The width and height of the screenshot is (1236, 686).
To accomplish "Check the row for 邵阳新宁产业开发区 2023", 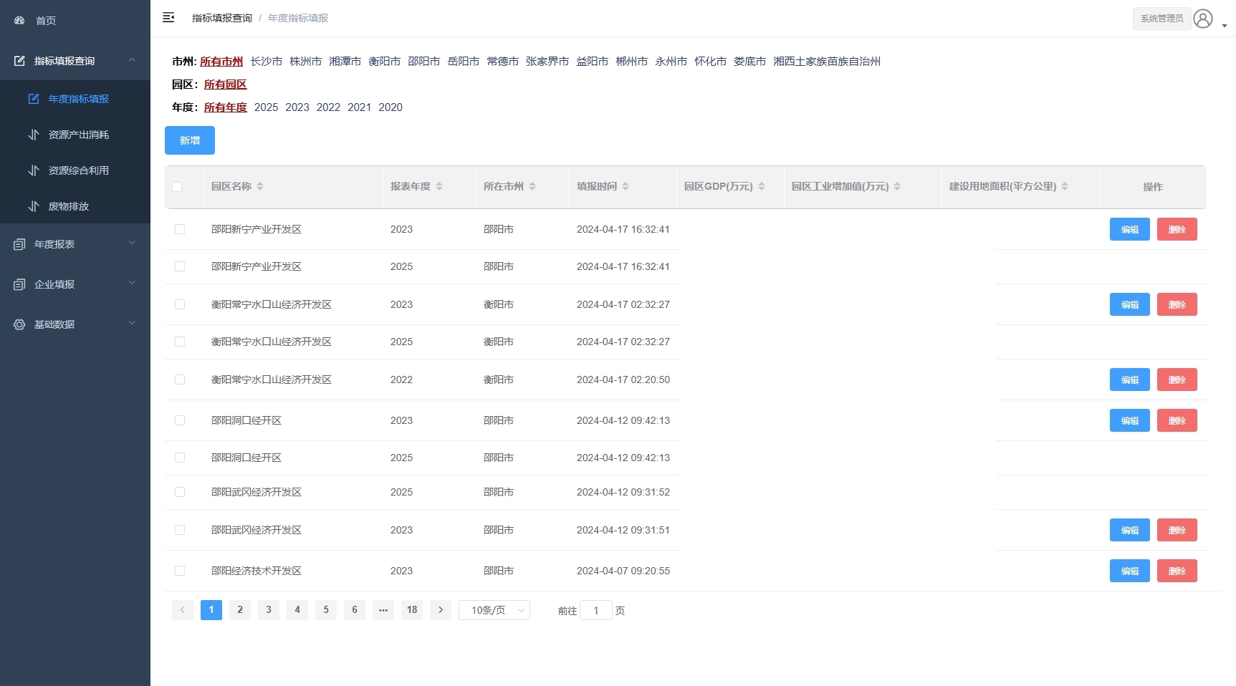I will [x=180, y=229].
